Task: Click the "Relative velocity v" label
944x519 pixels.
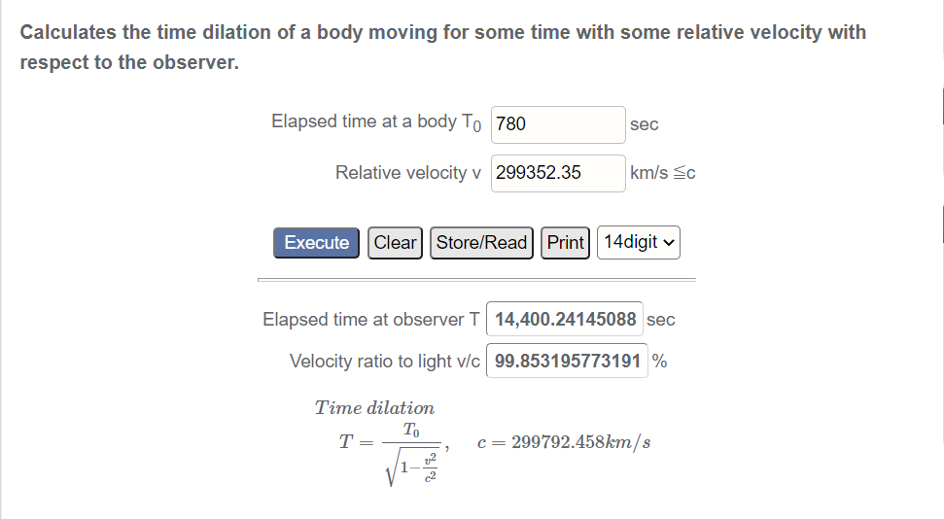Action: click(408, 173)
